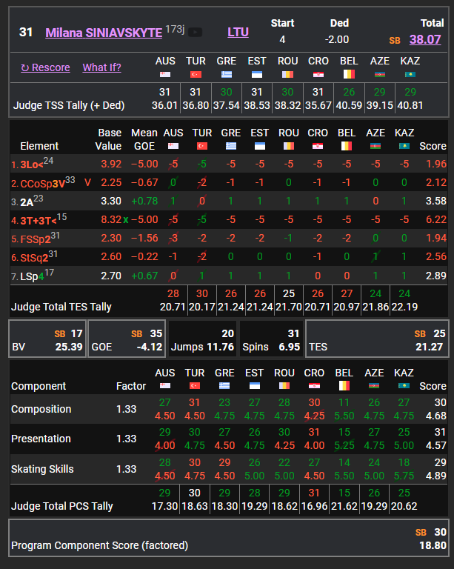Click Azerbaijan flag in the Component table header

coord(375,386)
